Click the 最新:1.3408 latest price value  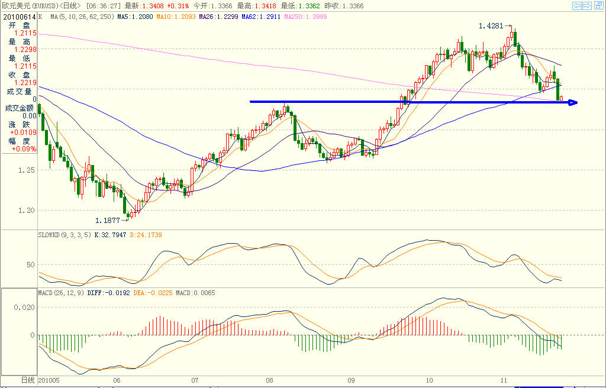point(144,6)
